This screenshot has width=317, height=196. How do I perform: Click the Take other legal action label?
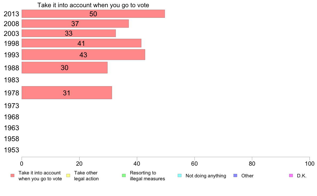point(86,176)
